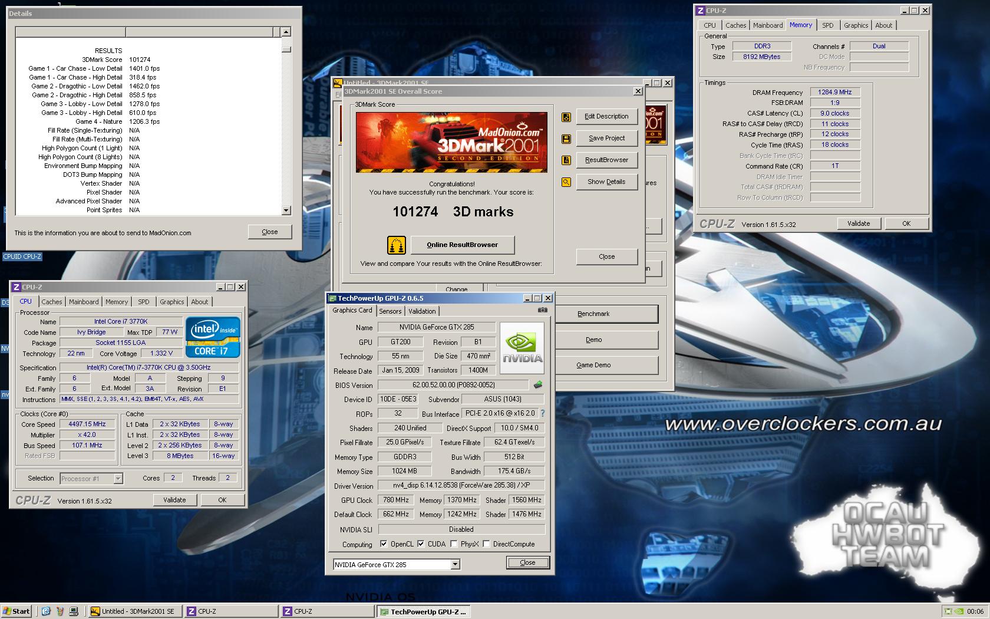Click the ResultBrowser document icon
The image size is (990, 619).
[566, 160]
